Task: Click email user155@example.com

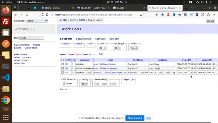Action: pyautogui.click(x=105, y=64)
